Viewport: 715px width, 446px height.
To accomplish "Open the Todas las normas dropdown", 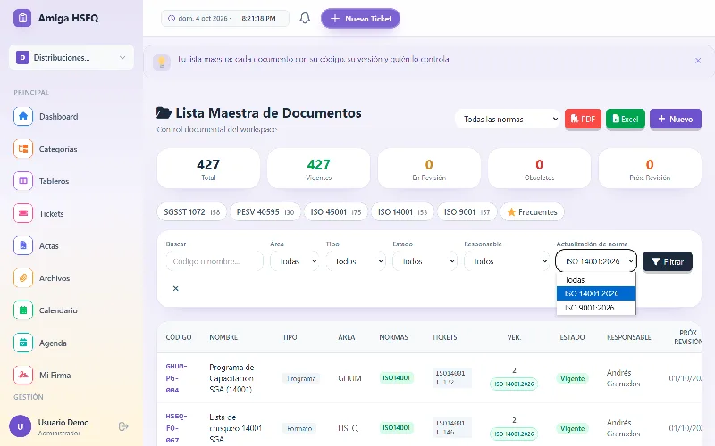I will tap(508, 120).
